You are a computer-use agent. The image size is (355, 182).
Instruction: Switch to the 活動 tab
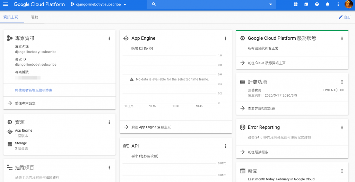tap(34, 17)
